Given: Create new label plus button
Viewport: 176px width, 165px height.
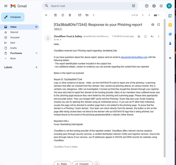Looking at the screenshot, I should pyautogui.click(x=36, y=67).
